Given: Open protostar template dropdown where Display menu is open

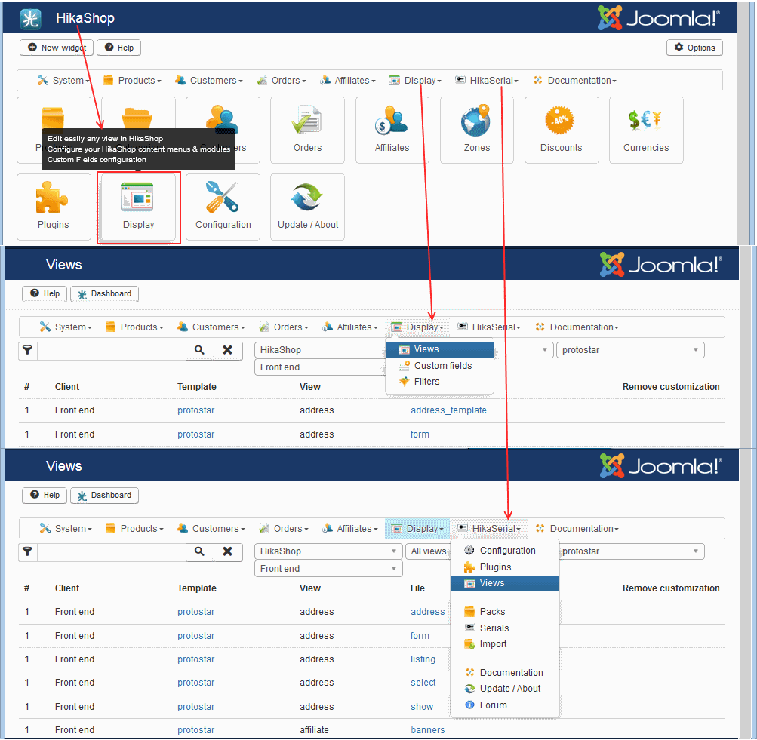Looking at the screenshot, I should (630, 350).
